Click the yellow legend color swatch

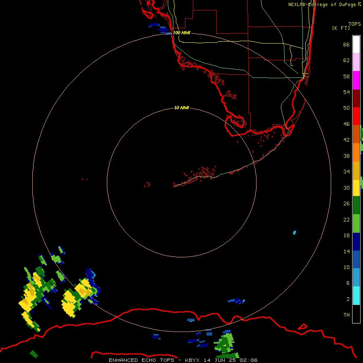[x=356, y=188]
